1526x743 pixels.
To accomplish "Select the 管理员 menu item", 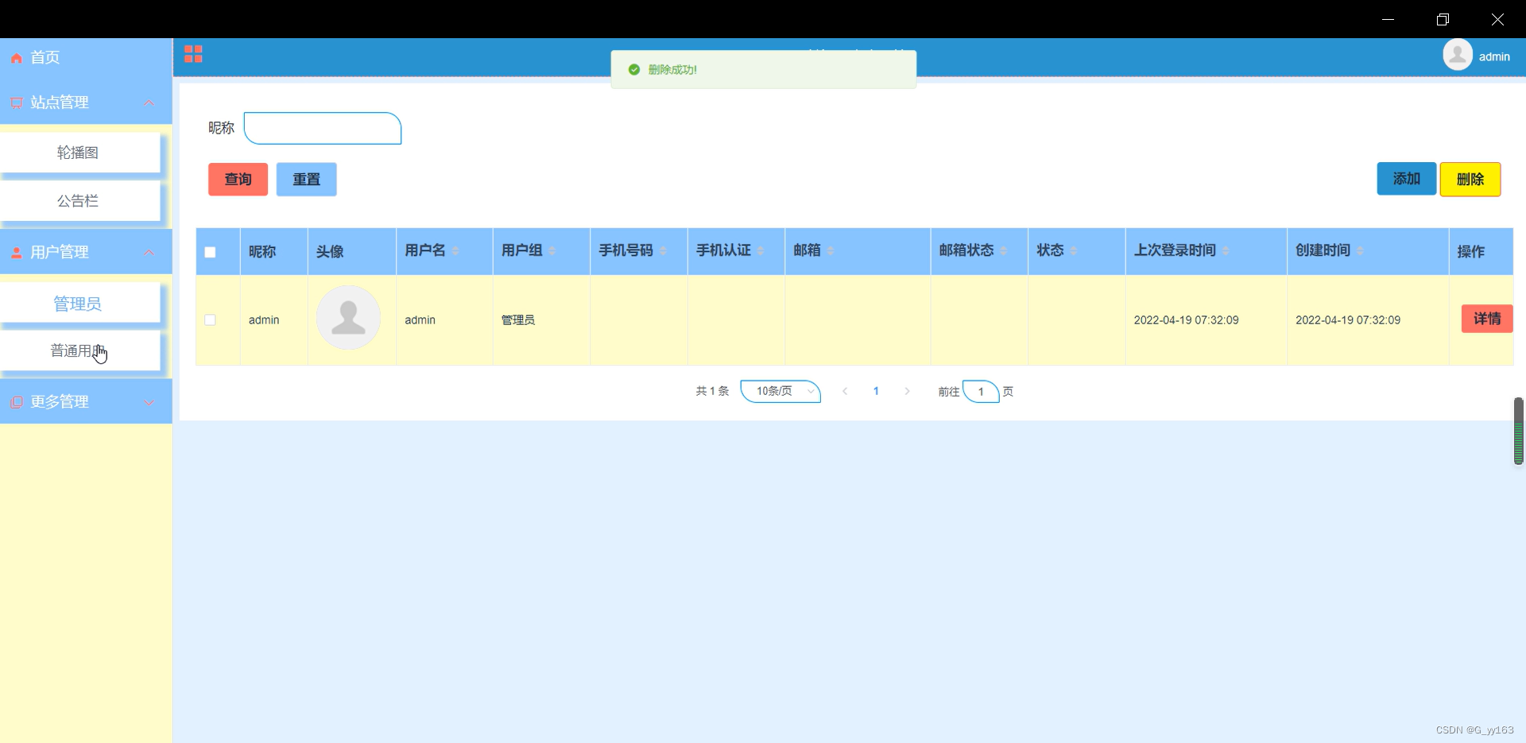I will [79, 304].
